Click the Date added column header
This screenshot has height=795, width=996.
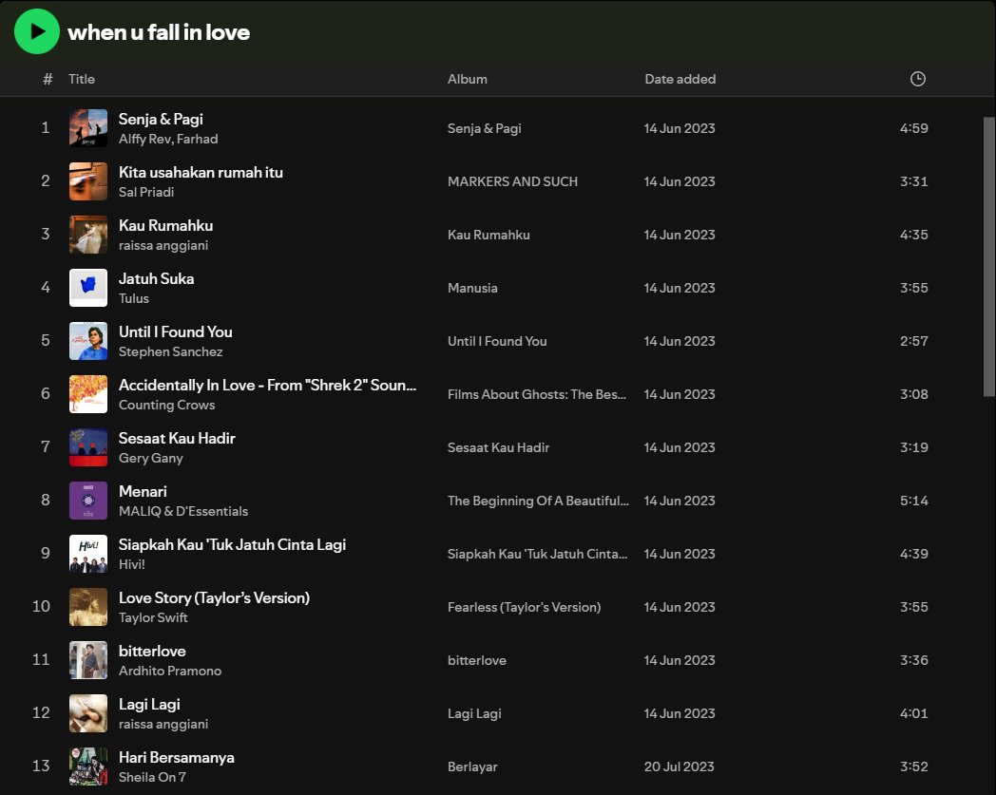tap(680, 79)
